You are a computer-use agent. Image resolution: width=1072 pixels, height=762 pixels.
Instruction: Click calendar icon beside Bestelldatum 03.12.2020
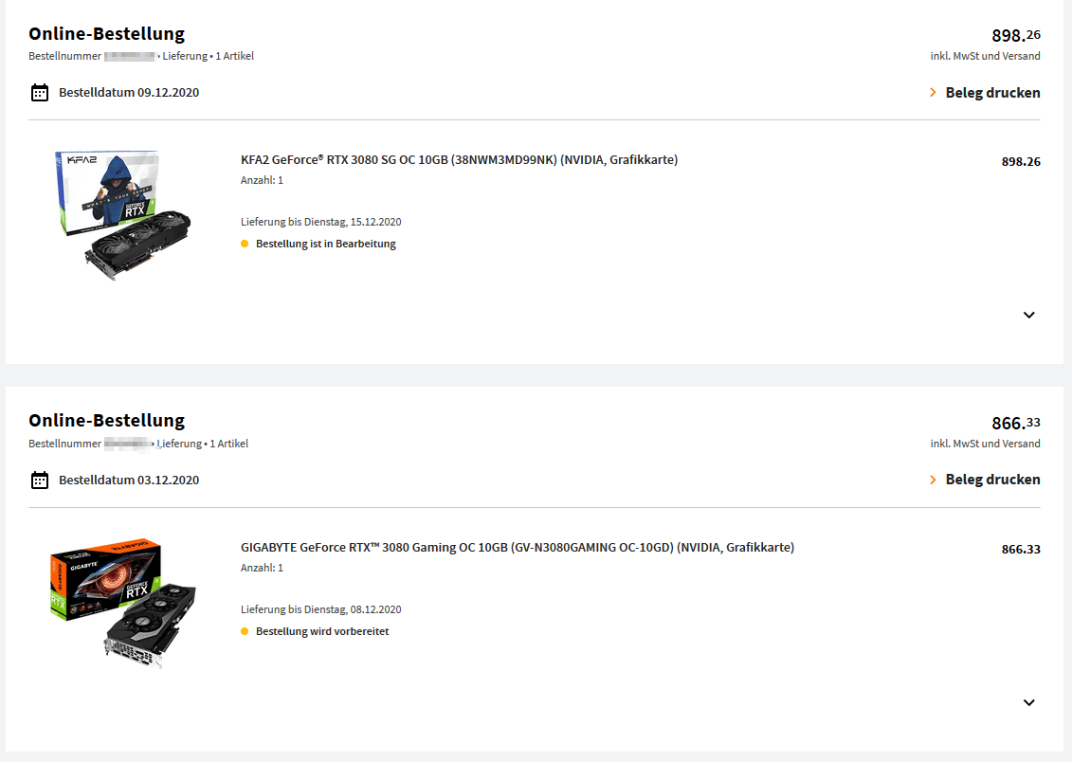point(40,481)
